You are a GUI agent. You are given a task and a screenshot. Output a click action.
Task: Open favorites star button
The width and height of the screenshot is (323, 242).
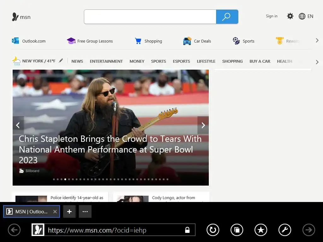pyautogui.click(x=261, y=230)
